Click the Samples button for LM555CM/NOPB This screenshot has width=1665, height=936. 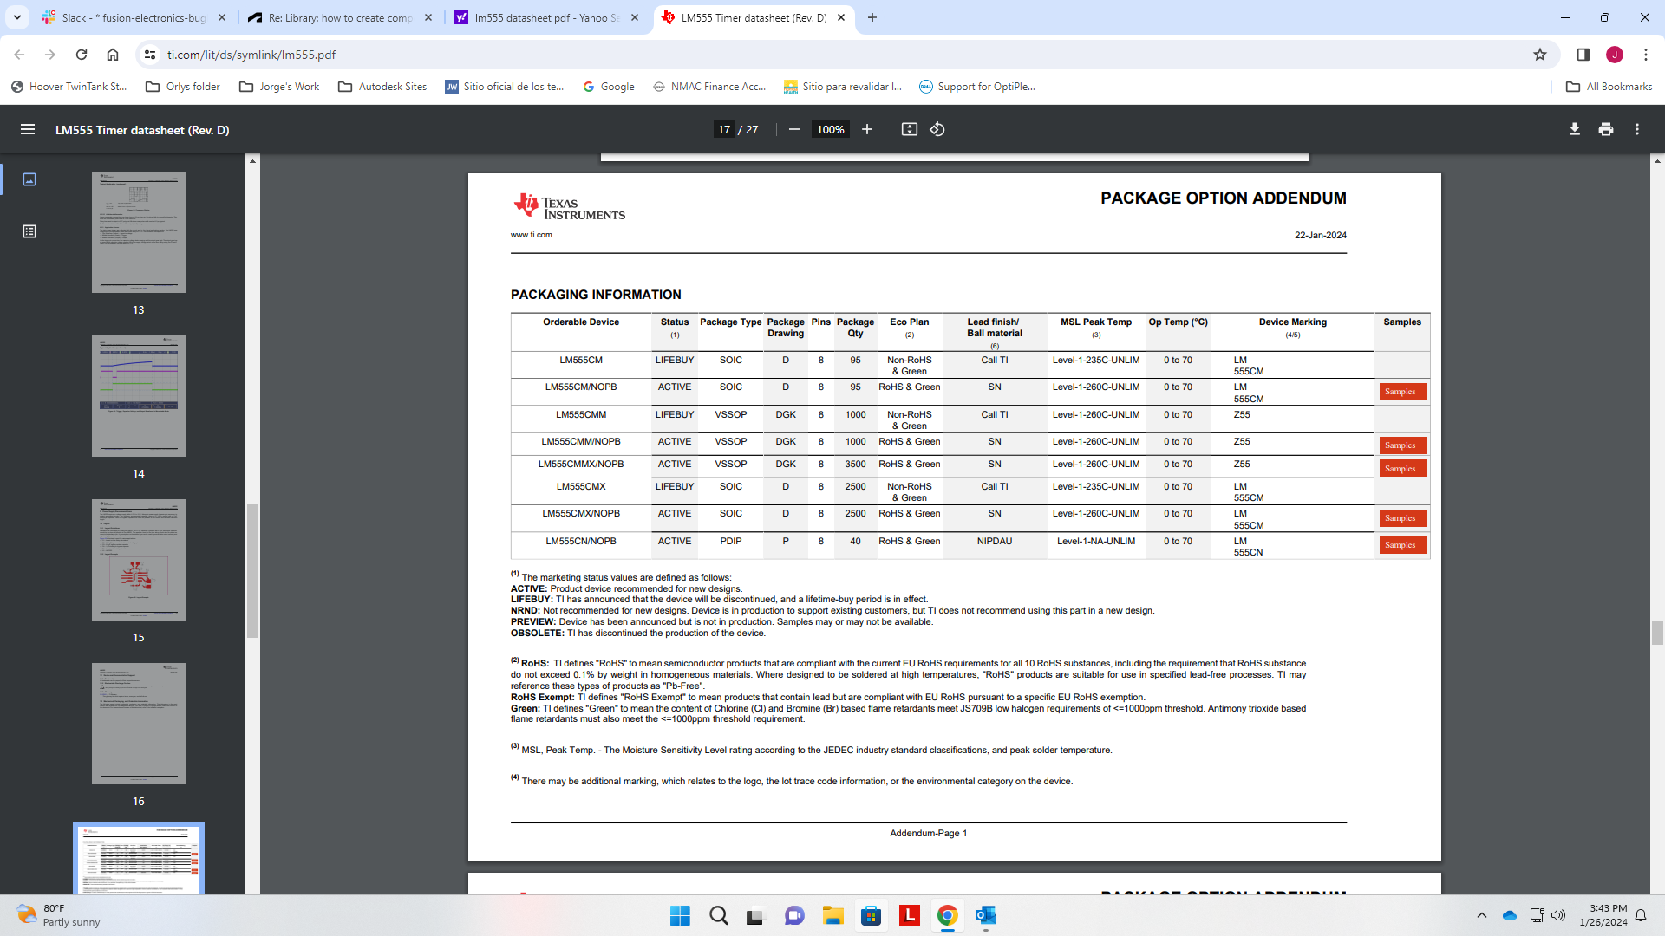pyautogui.click(x=1401, y=392)
